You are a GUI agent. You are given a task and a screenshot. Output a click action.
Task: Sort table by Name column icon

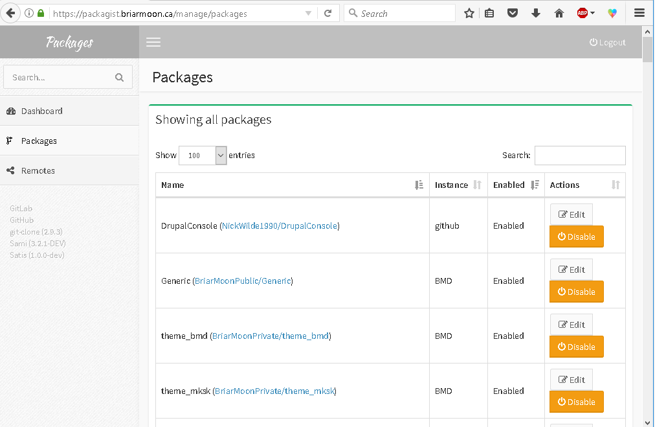tap(419, 185)
